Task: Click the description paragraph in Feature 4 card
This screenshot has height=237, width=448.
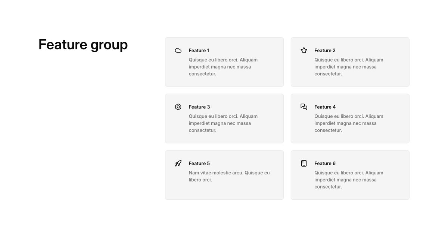Action: point(349,123)
